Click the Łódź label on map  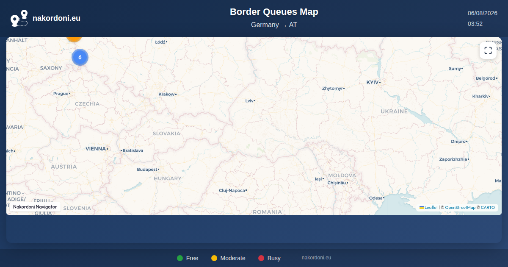coord(160,42)
